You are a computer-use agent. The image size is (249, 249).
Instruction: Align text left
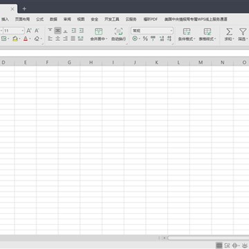point(50,39)
